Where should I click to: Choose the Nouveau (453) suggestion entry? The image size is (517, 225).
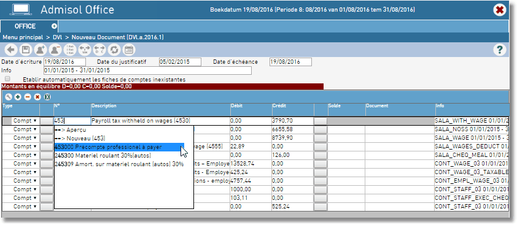coord(123,139)
